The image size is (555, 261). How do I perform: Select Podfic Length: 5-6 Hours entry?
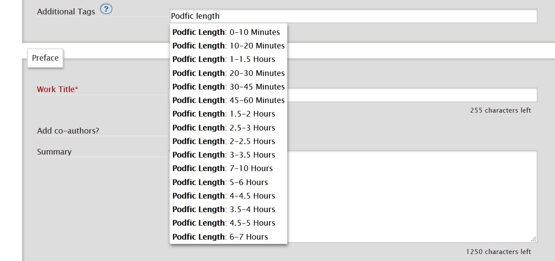221,182
